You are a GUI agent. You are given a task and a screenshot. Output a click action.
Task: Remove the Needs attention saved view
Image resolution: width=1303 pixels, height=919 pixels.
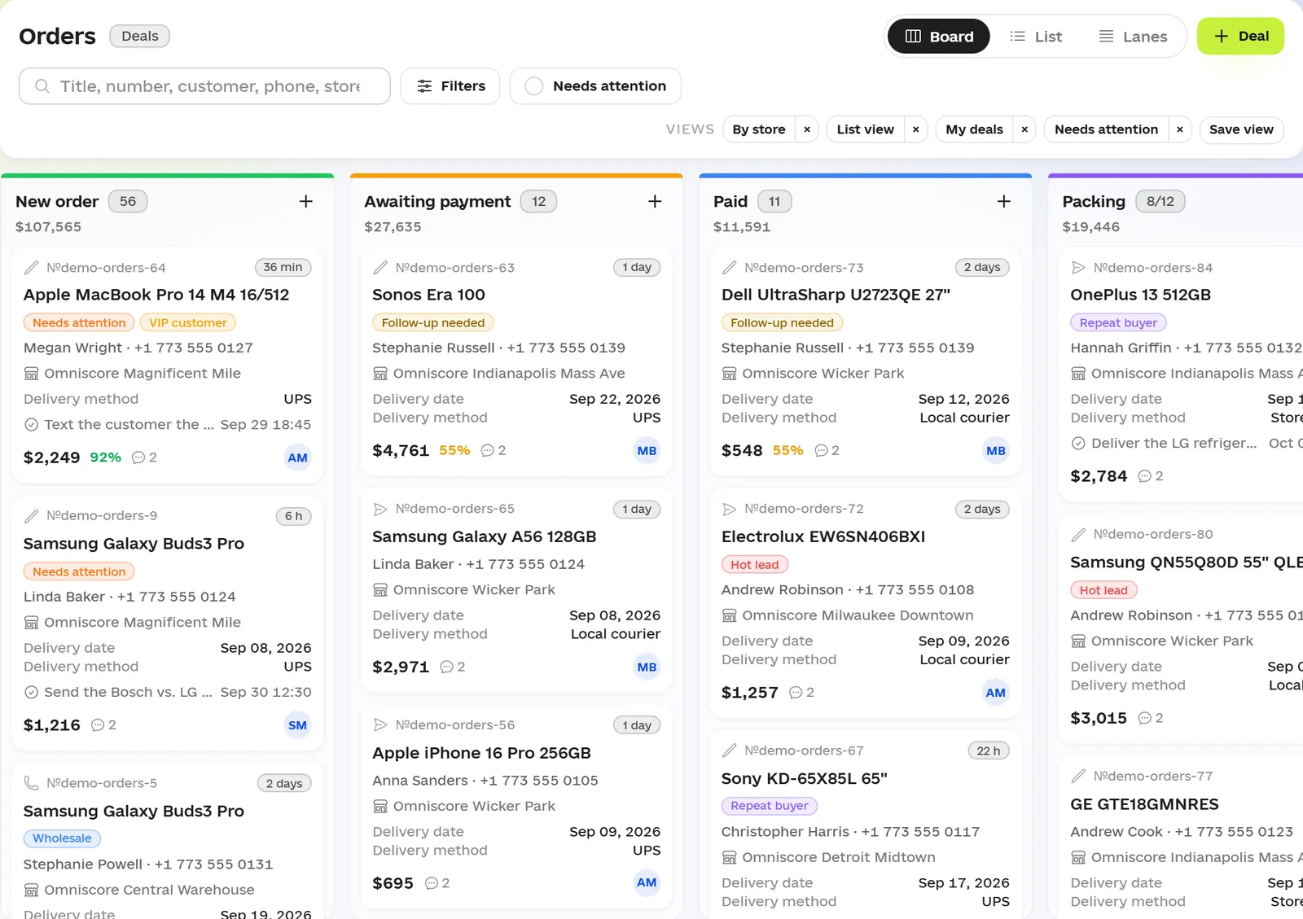coord(1179,129)
